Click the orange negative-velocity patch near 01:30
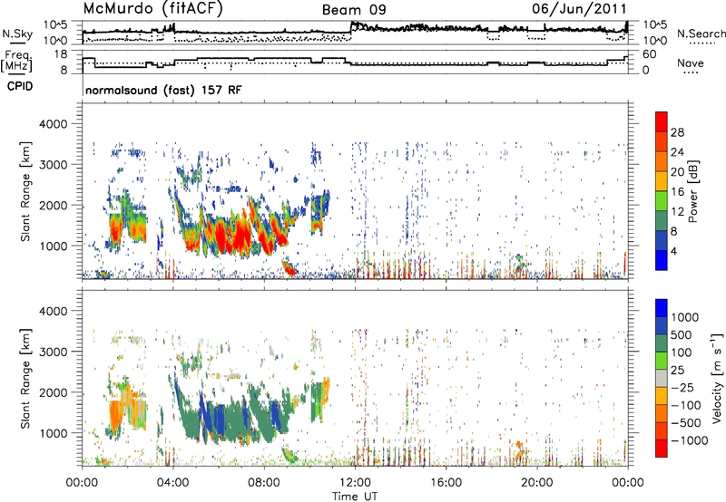The width and height of the screenshot is (726, 502). (x=115, y=415)
